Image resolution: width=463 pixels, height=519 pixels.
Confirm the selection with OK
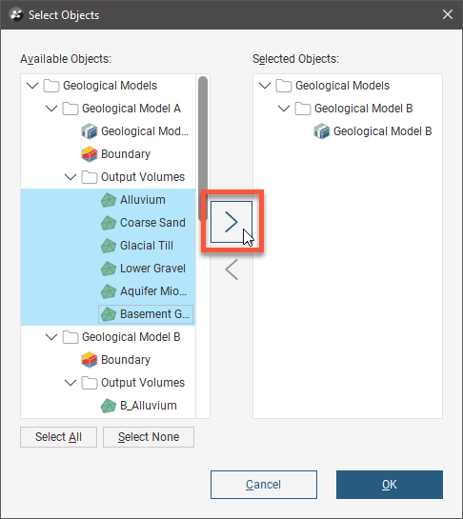click(x=390, y=485)
